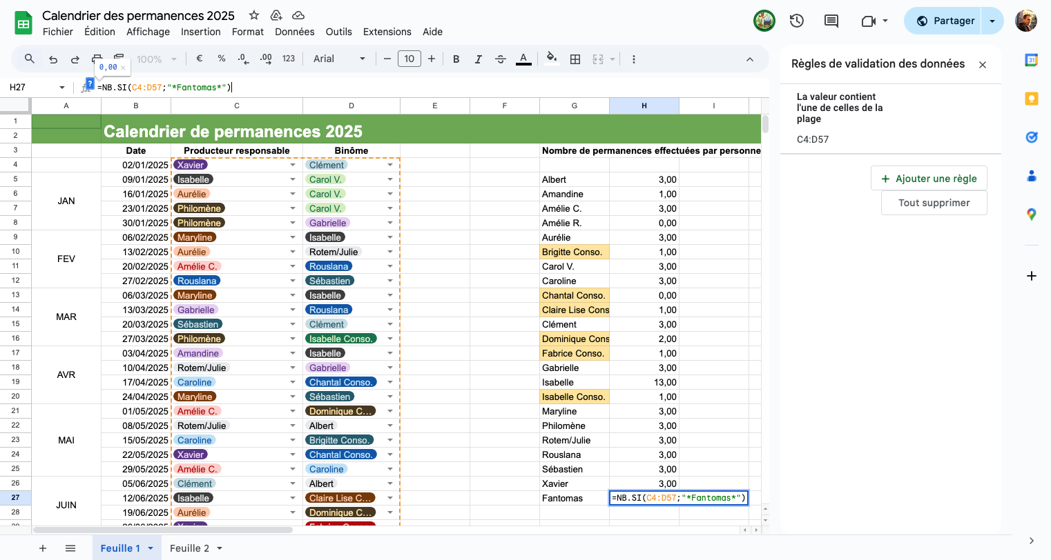Format cell as percent
This screenshot has height=560, width=1051.
pos(222,59)
